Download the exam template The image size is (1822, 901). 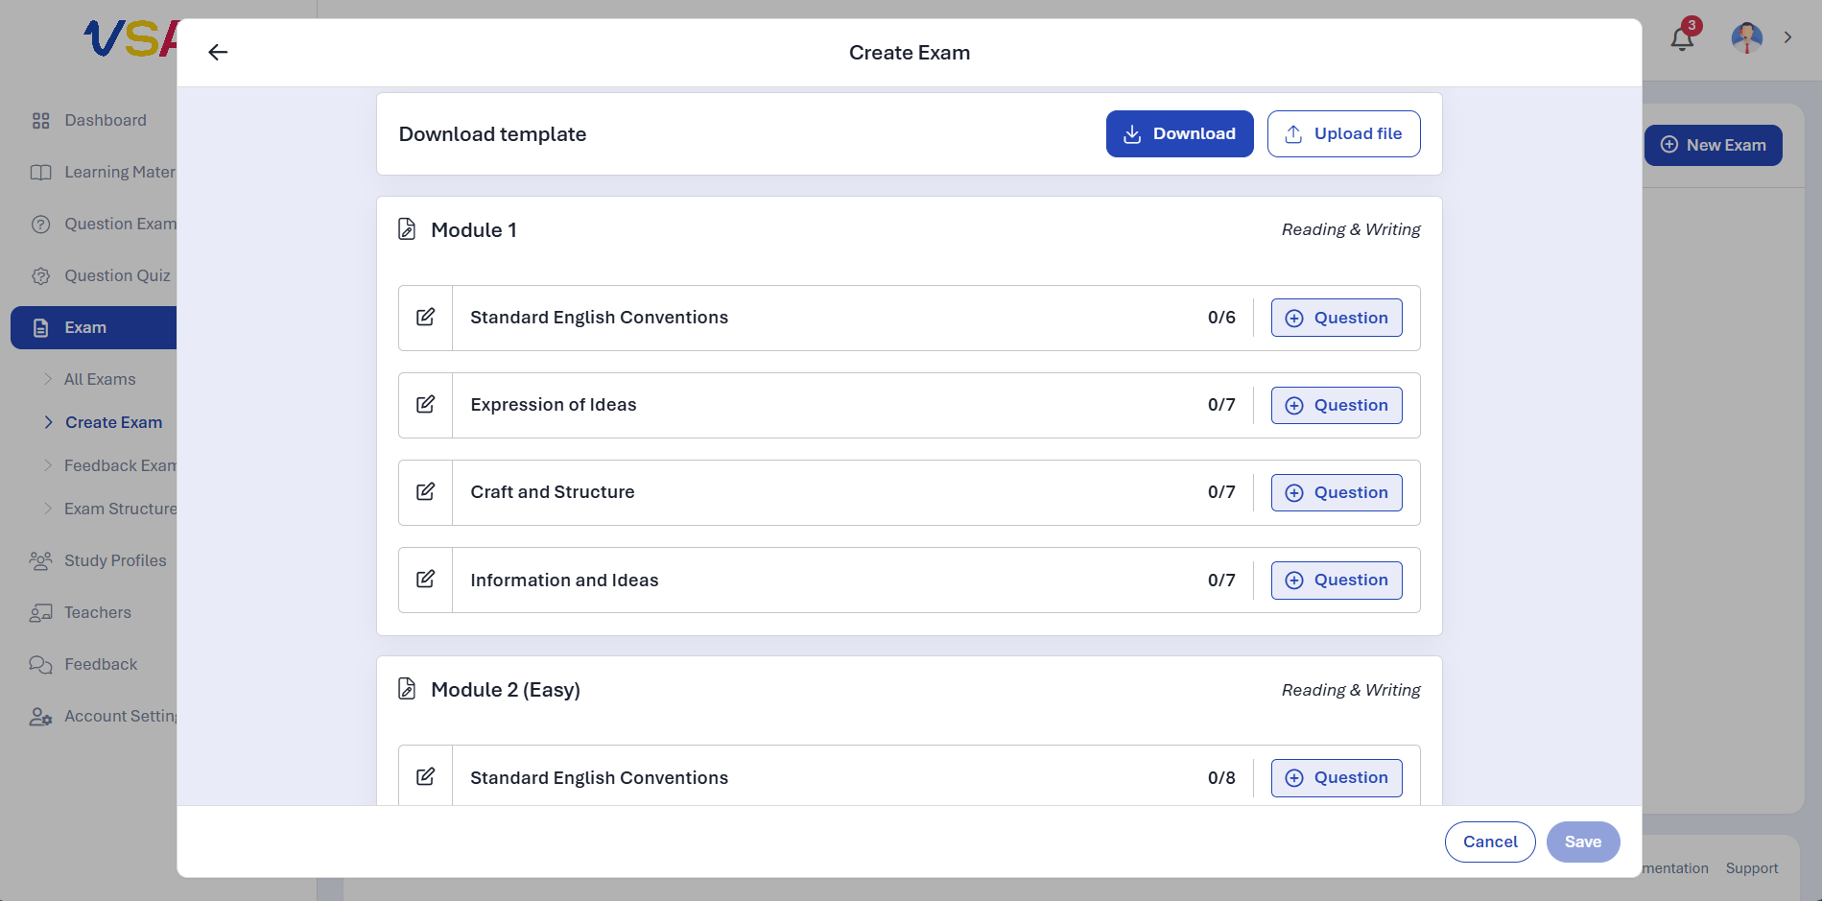click(x=1179, y=133)
